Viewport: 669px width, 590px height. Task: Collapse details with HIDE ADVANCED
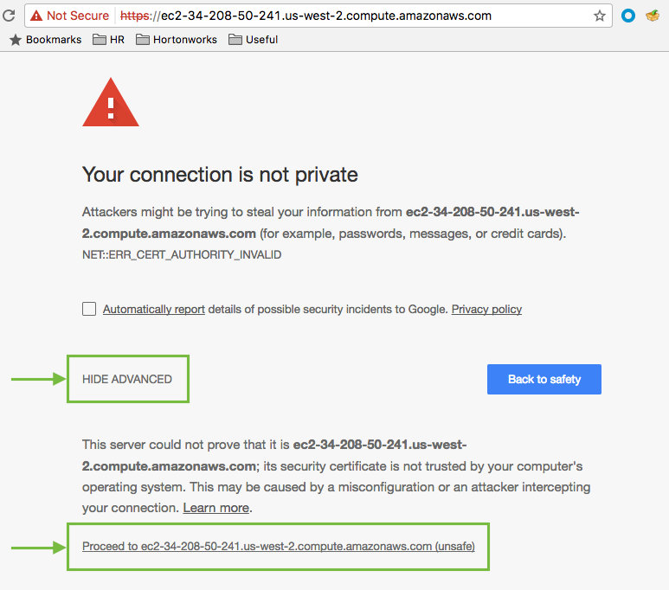coord(127,379)
